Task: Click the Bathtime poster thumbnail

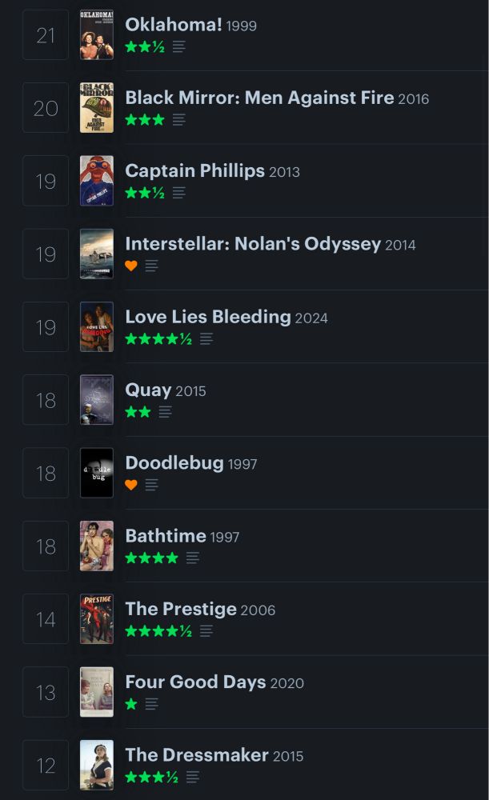Action: [97, 546]
